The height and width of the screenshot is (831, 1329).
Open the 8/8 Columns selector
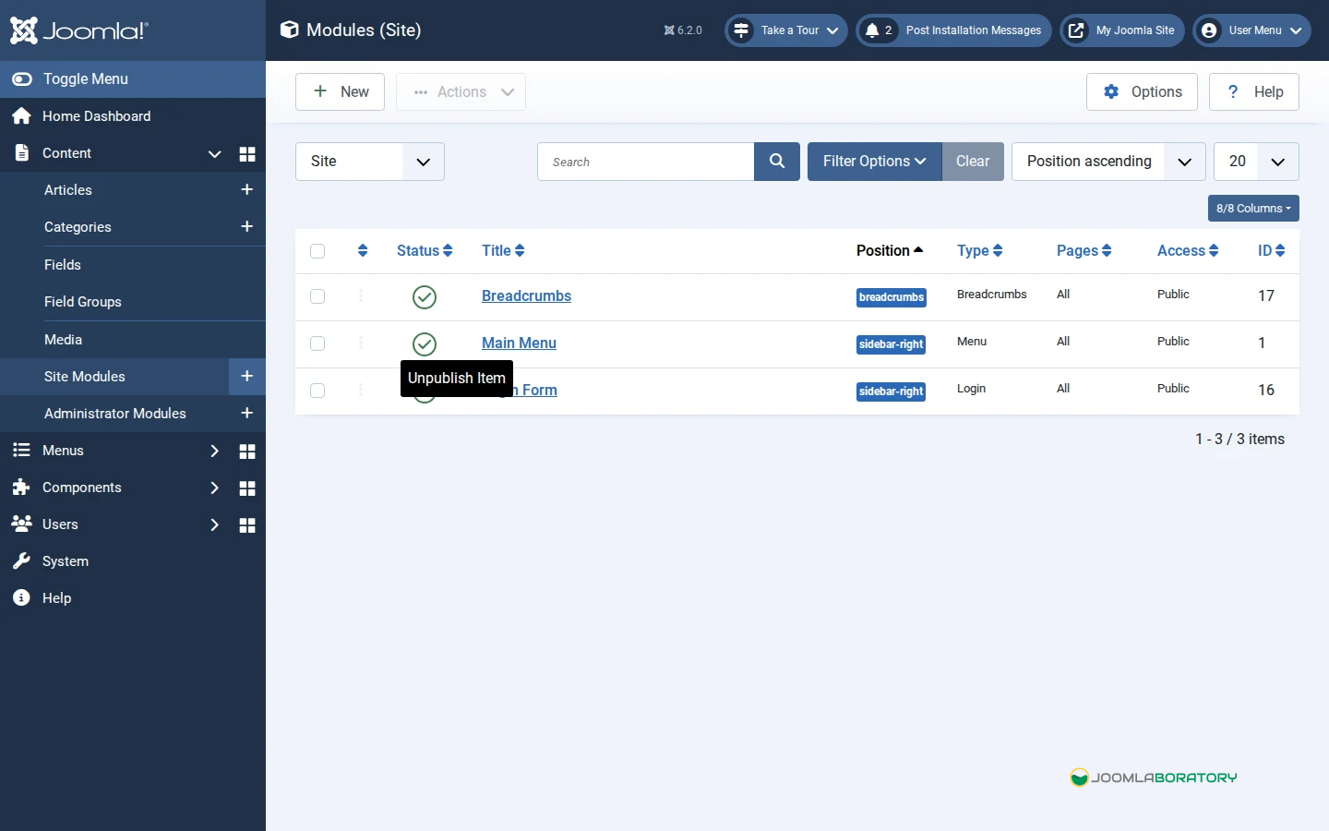pyautogui.click(x=1253, y=209)
